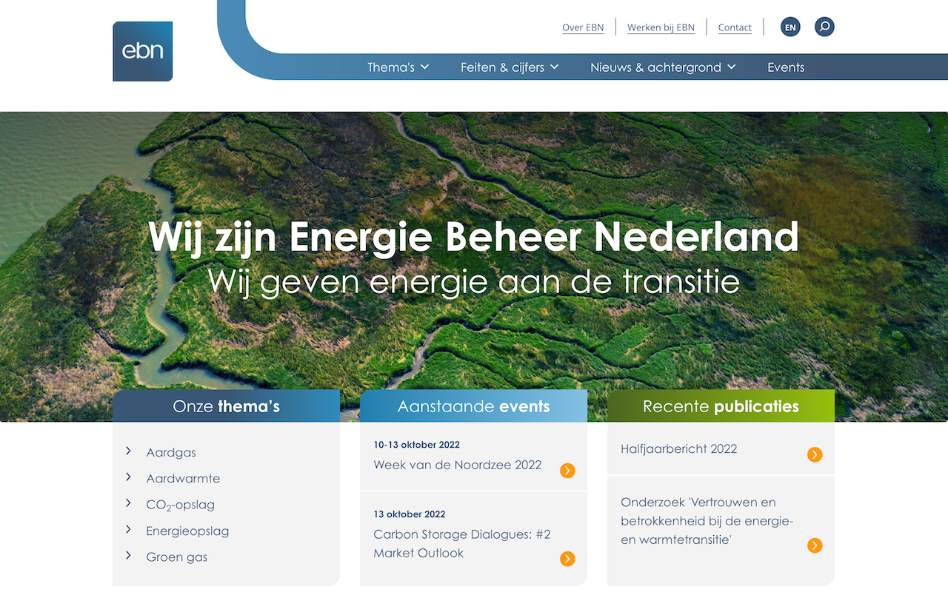Expand the Nieuws & achtergrond dropdown
This screenshot has height=612, width=948.
[662, 67]
